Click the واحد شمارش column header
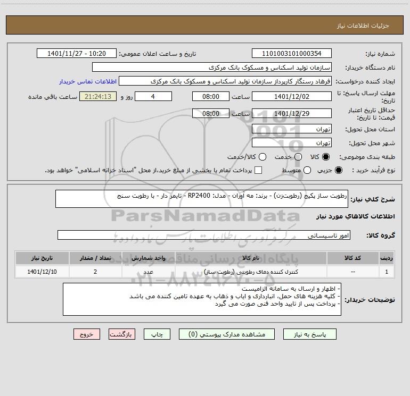 (148, 258)
